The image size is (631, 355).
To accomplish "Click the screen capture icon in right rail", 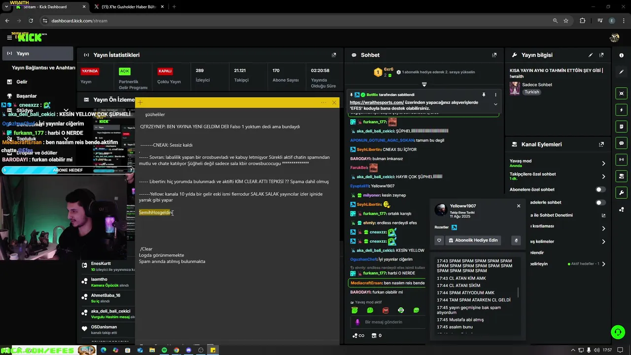I will coord(621,93).
